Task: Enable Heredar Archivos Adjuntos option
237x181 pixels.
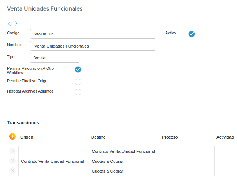Action: pyautogui.click(x=78, y=92)
